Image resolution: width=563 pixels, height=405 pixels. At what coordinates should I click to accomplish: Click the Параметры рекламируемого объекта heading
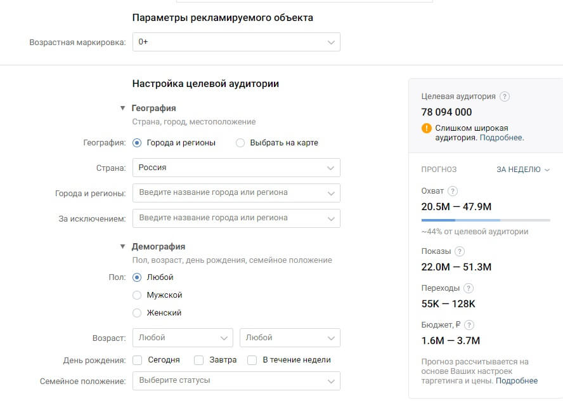[x=223, y=18]
